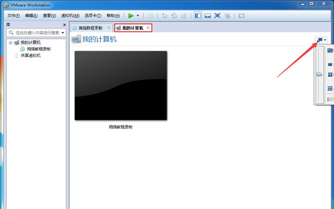Click the VMware Workstation title bar icon
The width and height of the screenshot is (334, 209).
tap(6, 5)
